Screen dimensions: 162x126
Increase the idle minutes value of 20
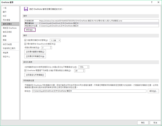84,70
